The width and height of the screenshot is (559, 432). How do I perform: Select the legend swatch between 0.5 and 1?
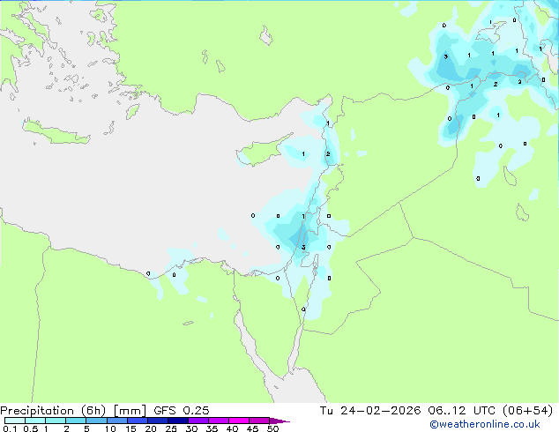(x=35, y=421)
